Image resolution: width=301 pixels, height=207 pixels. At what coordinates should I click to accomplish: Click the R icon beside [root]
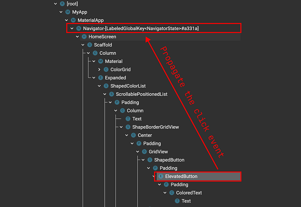(x=62, y=3)
